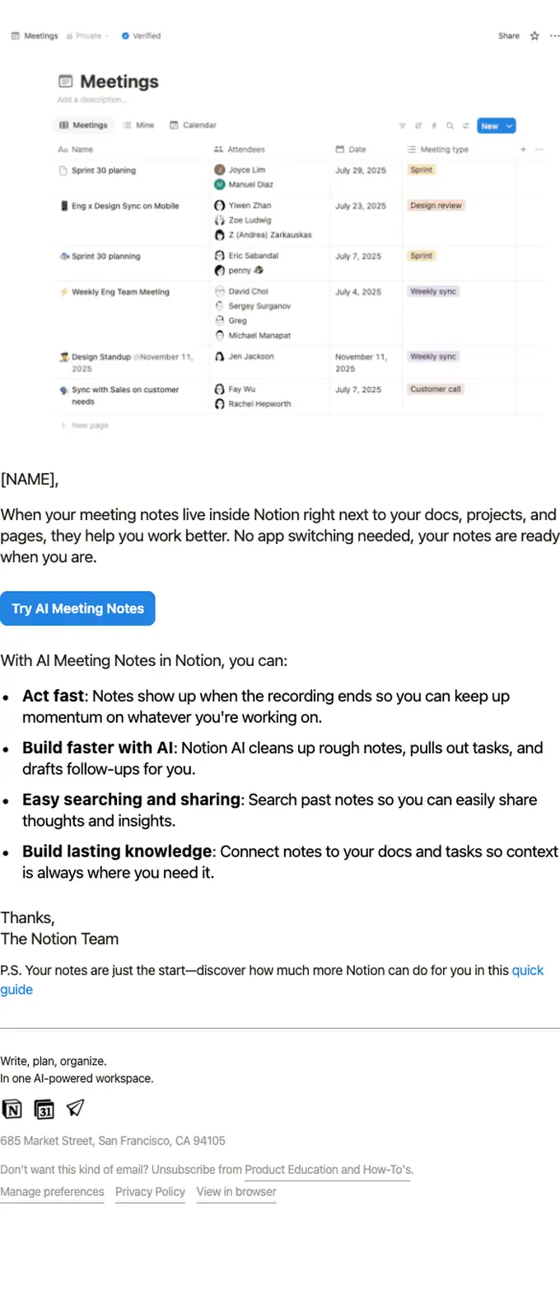Add a column with the plus icon
The height and width of the screenshot is (1309, 560).
pos(523,149)
